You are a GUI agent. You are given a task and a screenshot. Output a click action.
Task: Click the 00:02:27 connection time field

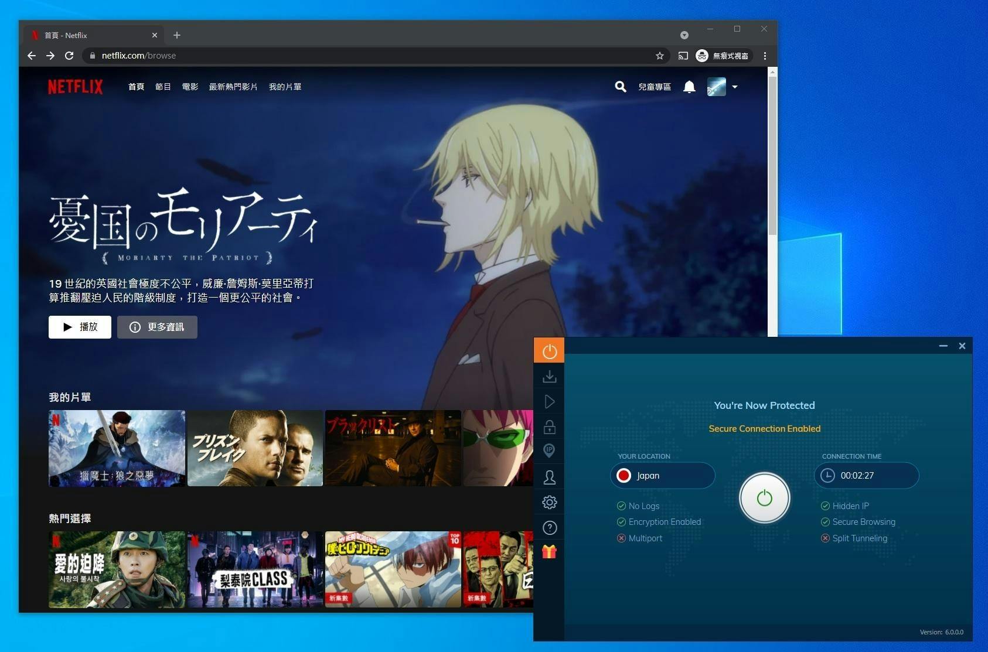click(866, 476)
